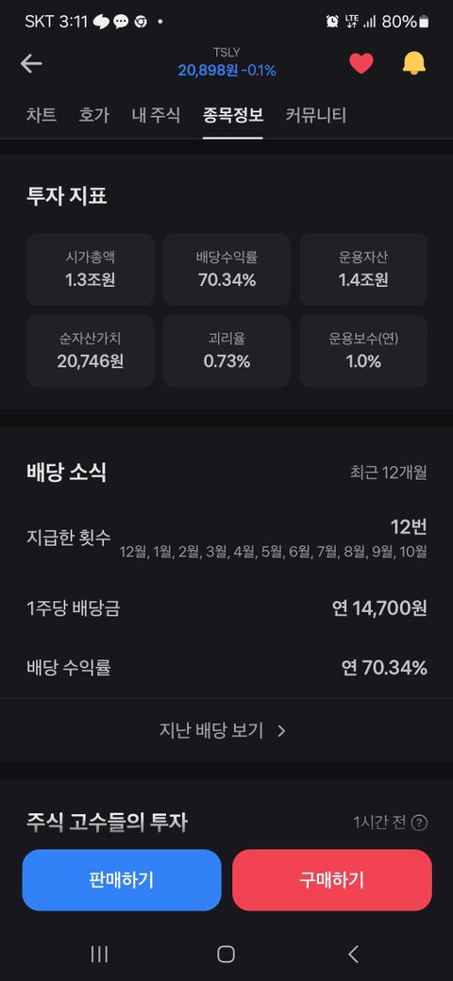Toggle the red heart favorite icon
Viewport: 453px width, 981px height.
coord(361,63)
